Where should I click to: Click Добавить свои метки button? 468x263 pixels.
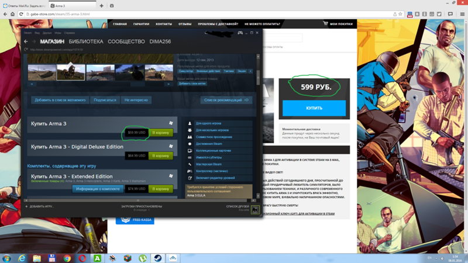pyautogui.click(x=192, y=84)
